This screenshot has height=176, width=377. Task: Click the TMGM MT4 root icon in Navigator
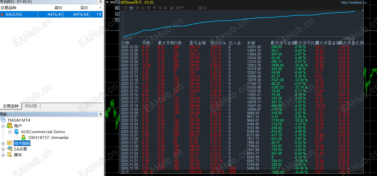pos(3,120)
